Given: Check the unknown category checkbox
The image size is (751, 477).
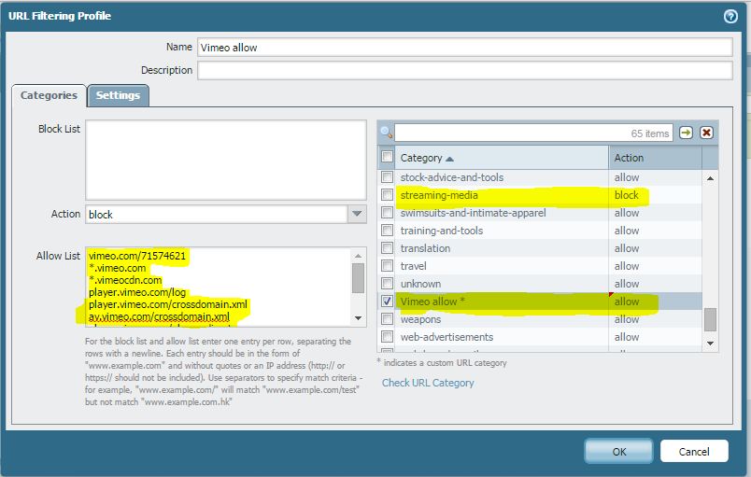Looking at the screenshot, I should point(387,283).
